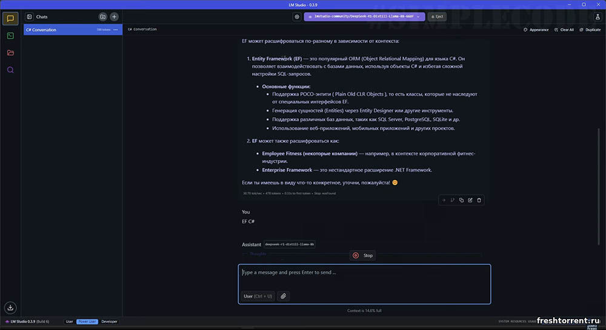Eject the loaded model

click(436, 17)
